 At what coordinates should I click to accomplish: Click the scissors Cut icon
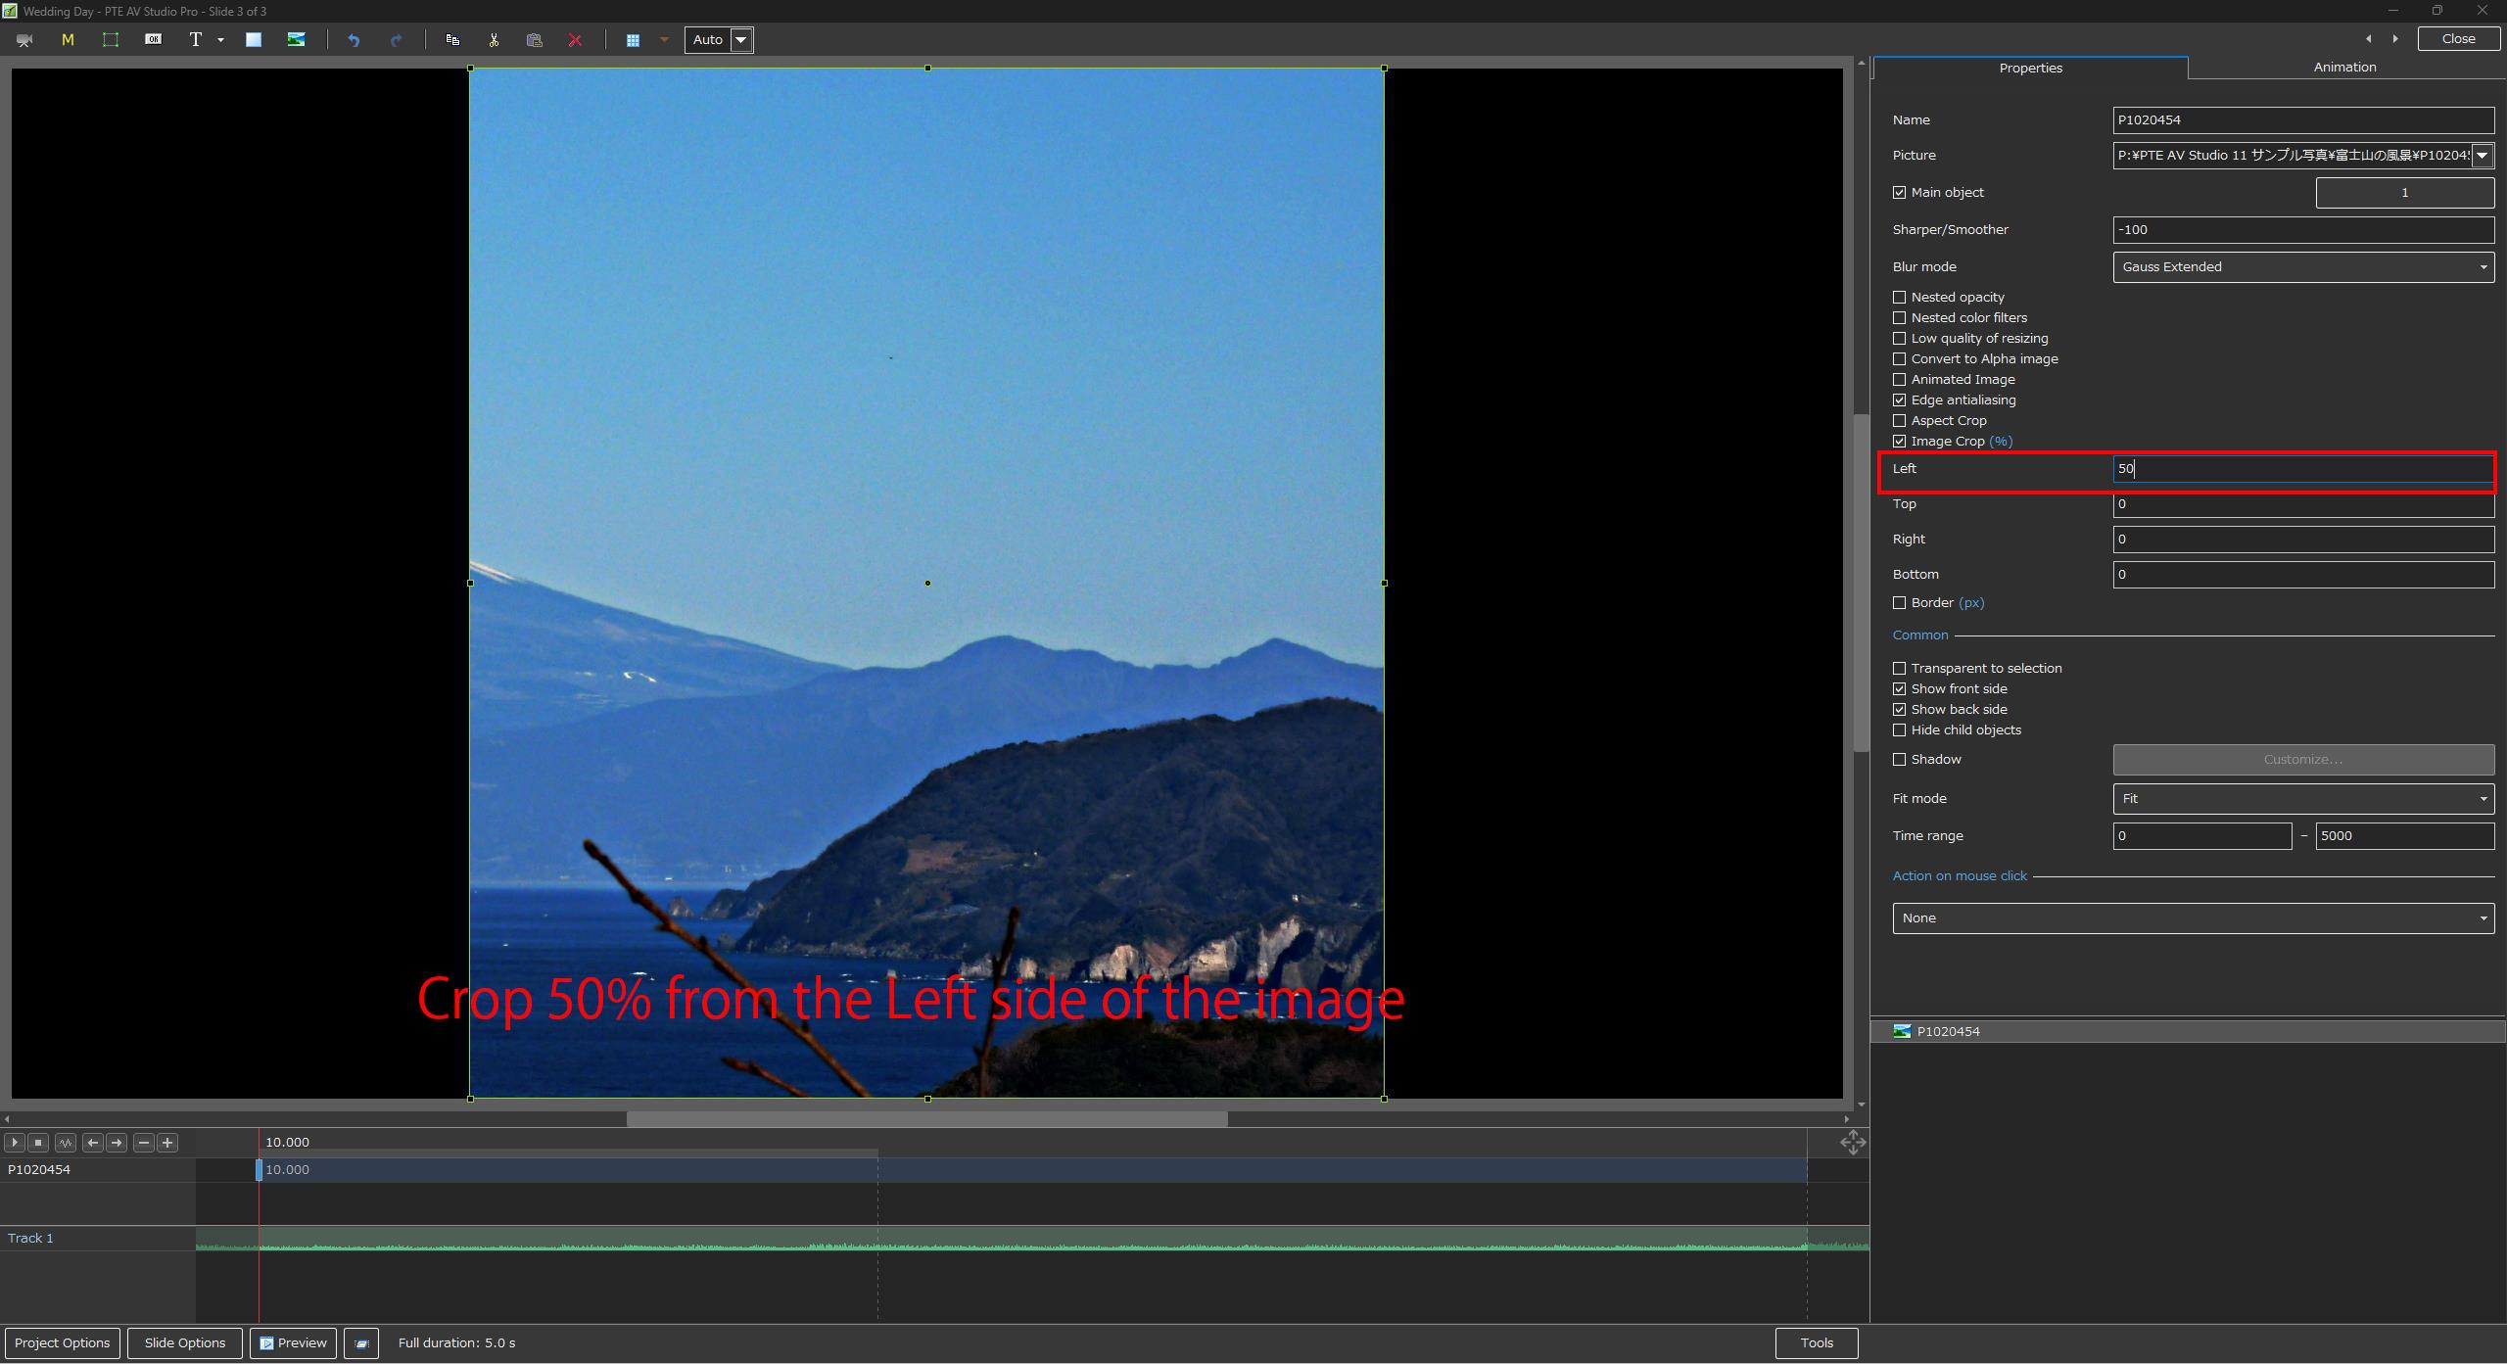click(494, 40)
